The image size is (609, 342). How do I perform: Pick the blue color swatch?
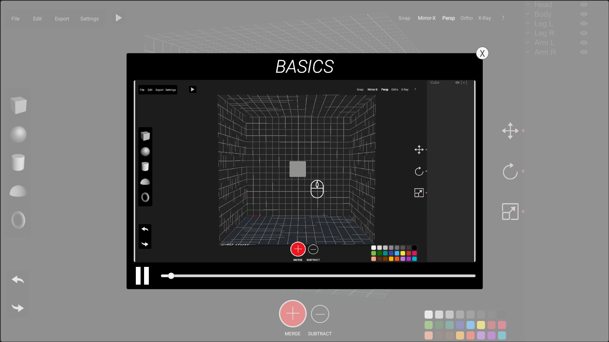coord(470,325)
